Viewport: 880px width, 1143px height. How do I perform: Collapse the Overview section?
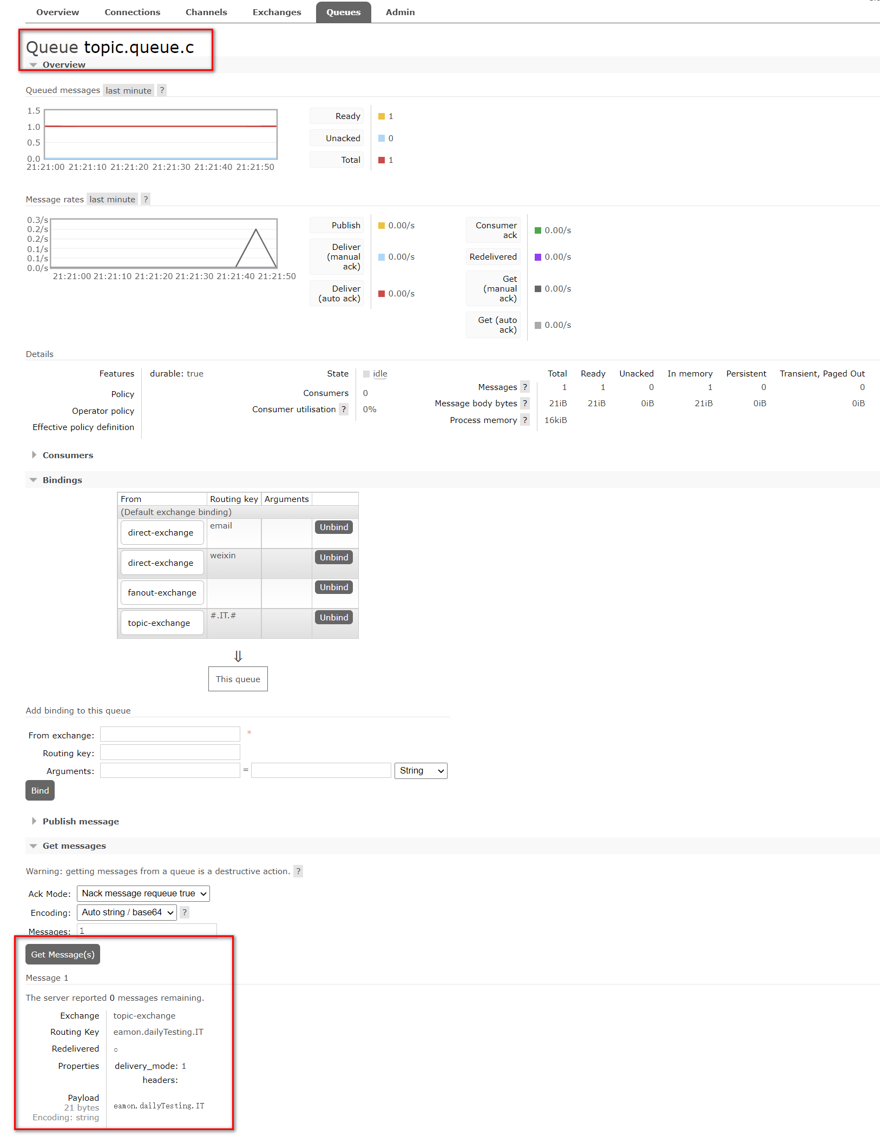[x=63, y=64]
